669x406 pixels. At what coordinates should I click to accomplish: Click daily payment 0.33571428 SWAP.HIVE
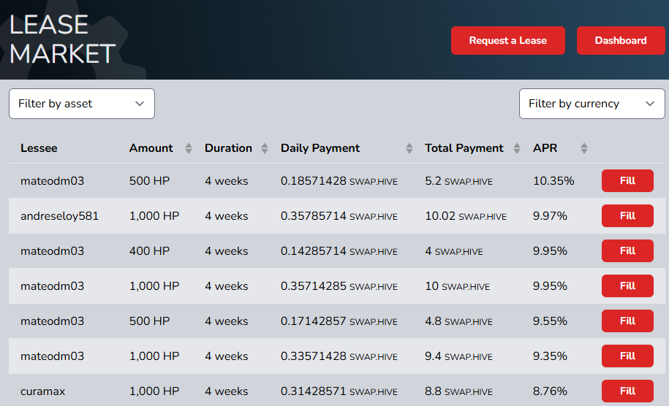click(339, 356)
